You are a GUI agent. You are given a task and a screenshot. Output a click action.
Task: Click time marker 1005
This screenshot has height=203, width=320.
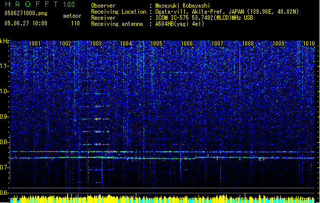click(156, 44)
